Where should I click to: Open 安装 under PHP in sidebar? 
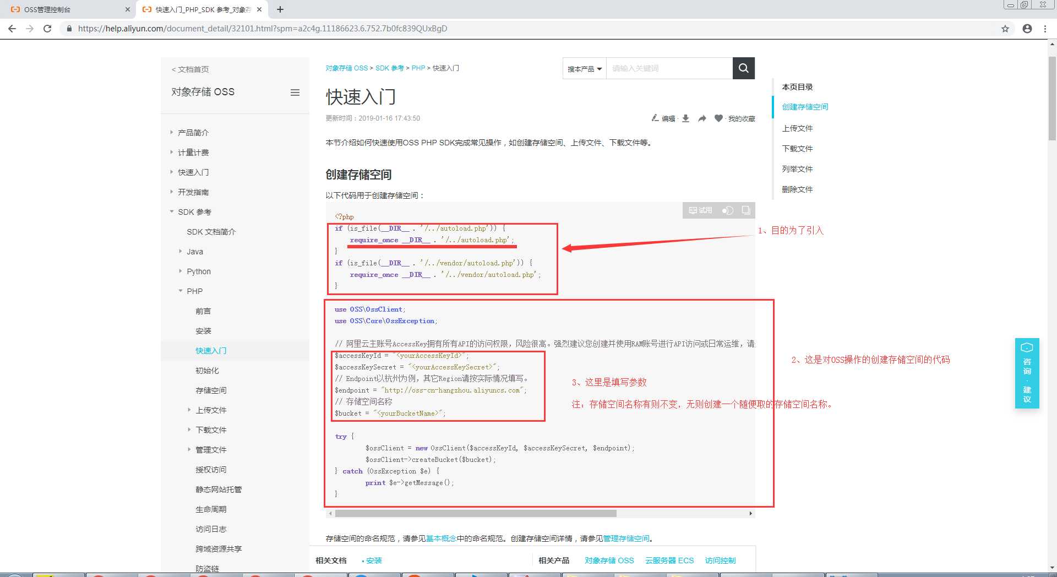pyautogui.click(x=203, y=331)
